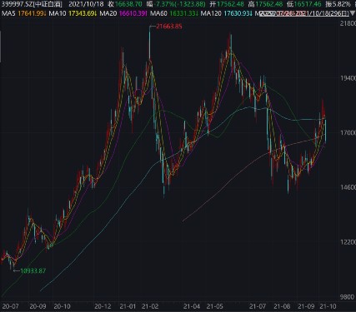Click the lowest price label 10933.87

[x=33, y=270]
